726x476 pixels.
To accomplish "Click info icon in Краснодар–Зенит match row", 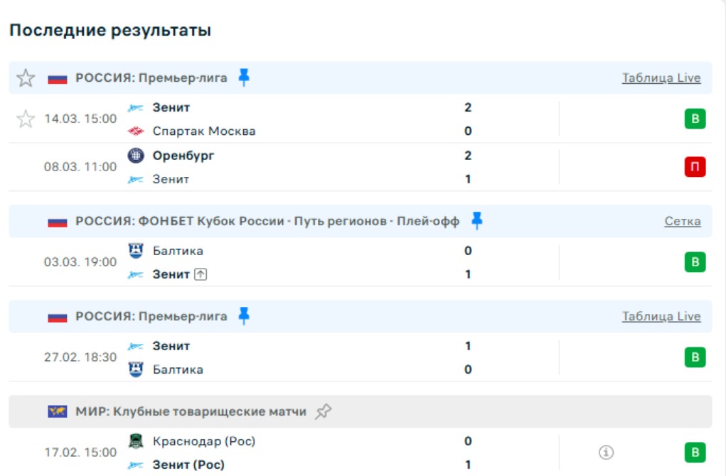I will 607,453.
